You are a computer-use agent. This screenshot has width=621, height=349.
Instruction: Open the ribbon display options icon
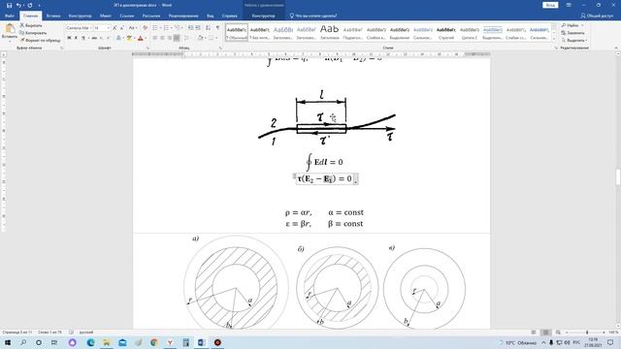[569, 5]
